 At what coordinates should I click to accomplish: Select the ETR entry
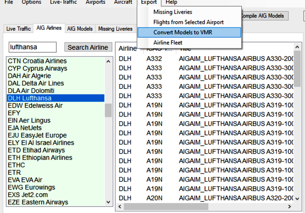click(x=56, y=172)
